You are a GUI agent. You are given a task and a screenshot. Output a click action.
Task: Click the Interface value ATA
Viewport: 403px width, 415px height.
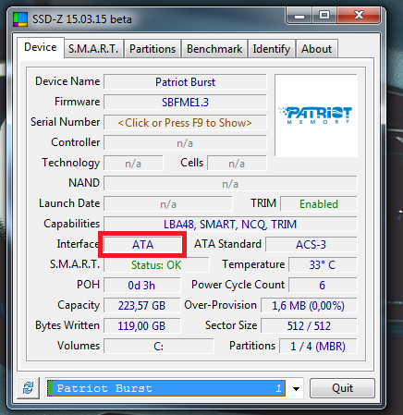142,245
